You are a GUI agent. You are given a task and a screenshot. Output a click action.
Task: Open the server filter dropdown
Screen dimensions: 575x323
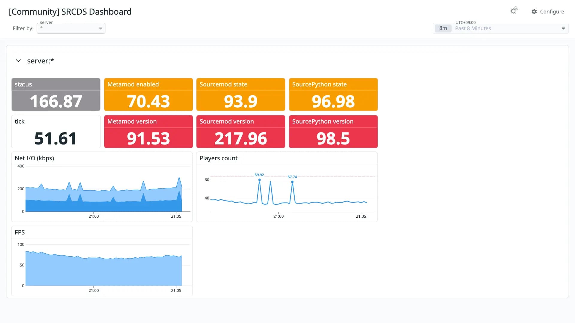click(71, 28)
